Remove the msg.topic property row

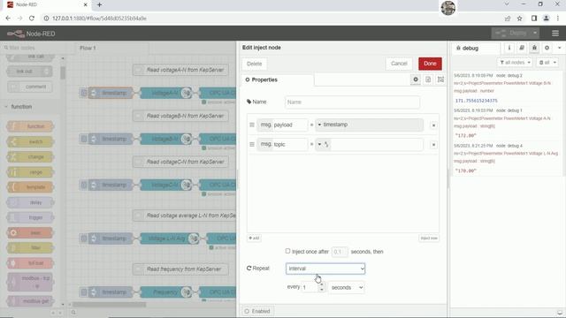[x=433, y=145]
